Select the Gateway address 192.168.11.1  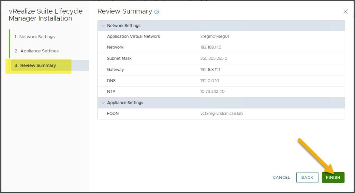pyautogui.click(x=210, y=70)
